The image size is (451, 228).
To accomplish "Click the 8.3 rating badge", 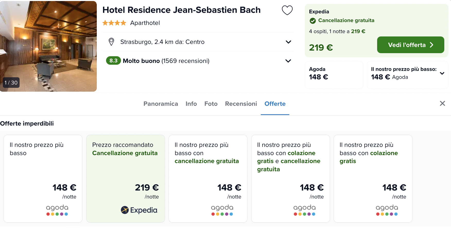I will tap(113, 61).
